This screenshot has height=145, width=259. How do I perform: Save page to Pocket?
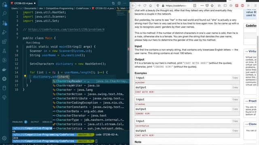tap(207, 6)
